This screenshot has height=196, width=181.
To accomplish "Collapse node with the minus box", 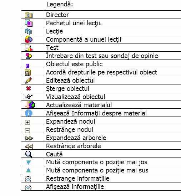I will [27, 130].
